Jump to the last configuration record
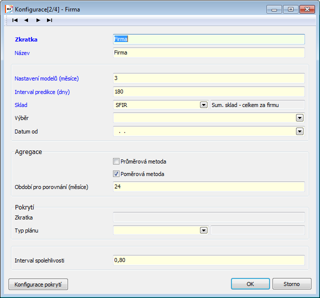This screenshot has height=298, width=320. 49,20
